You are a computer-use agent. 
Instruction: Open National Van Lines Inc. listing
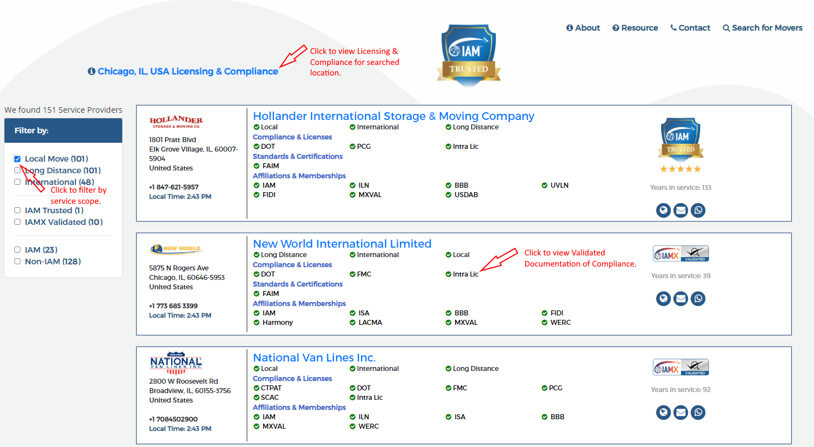[x=314, y=358]
